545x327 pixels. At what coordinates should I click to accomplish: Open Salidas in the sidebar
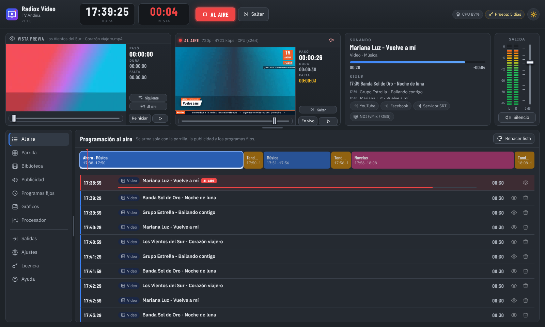[x=39, y=239]
